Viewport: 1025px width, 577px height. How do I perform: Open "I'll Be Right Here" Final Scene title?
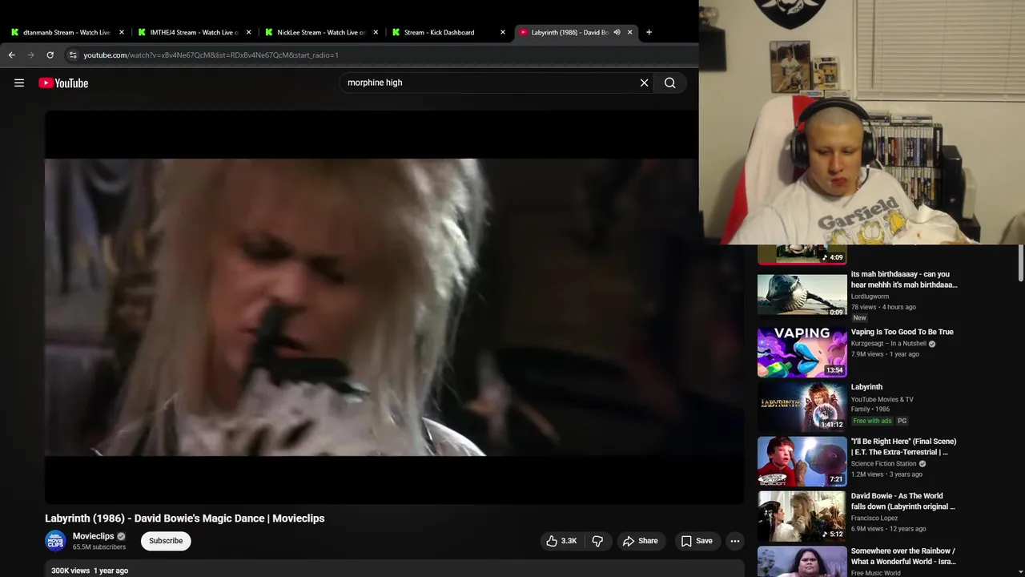pos(903,446)
